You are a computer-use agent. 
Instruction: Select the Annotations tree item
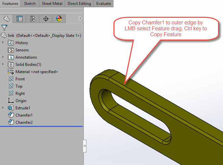pyautogui.click(x=26, y=57)
